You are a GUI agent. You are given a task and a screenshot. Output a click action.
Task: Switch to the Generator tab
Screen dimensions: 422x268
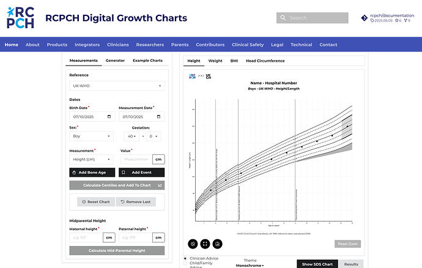pyautogui.click(x=115, y=61)
